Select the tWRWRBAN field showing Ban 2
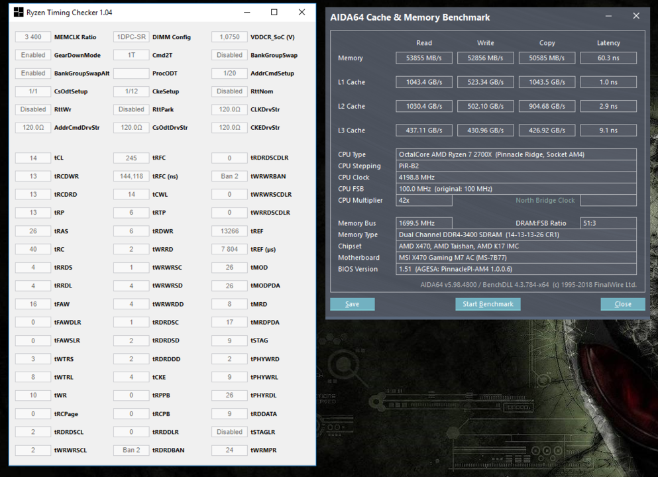658x477 pixels. [229, 176]
